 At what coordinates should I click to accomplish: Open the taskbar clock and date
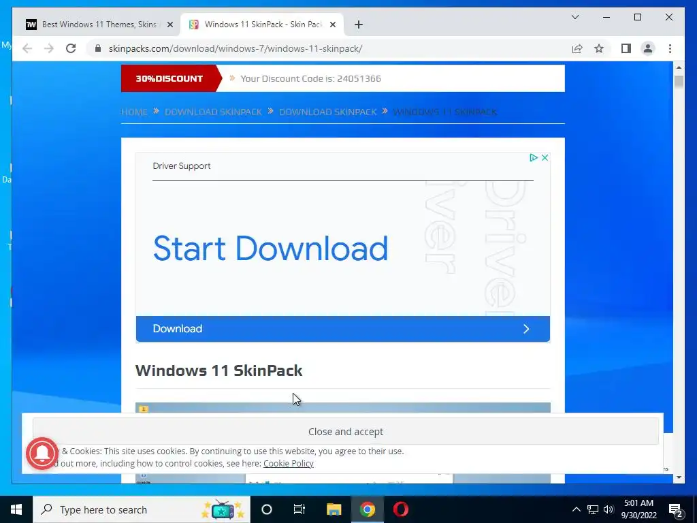[638, 509]
